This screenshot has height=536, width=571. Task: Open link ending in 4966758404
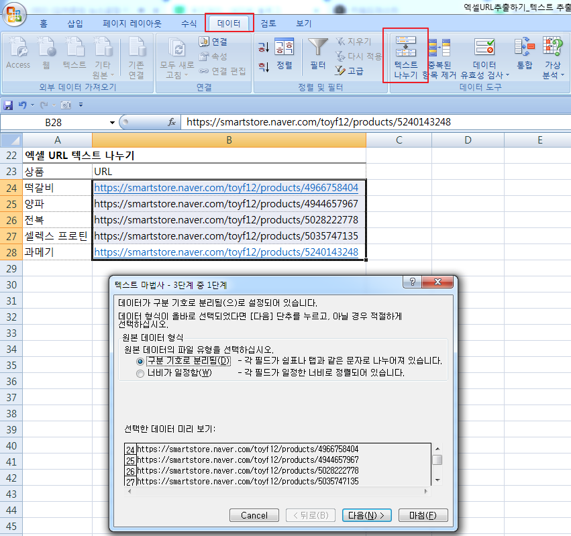pyautogui.click(x=226, y=188)
